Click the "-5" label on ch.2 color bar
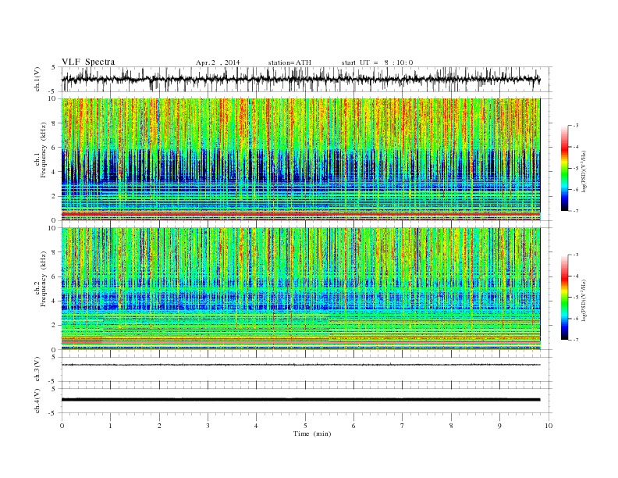Viewport: 618px width, 478px height. [x=576, y=297]
